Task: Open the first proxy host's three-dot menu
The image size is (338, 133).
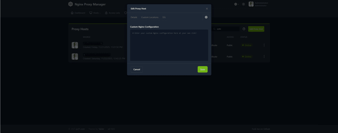Action: [x=264, y=45]
